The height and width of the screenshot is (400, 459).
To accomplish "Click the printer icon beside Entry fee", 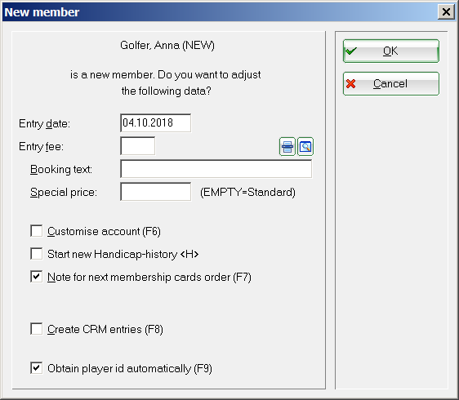I will pyautogui.click(x=287, y=146).
